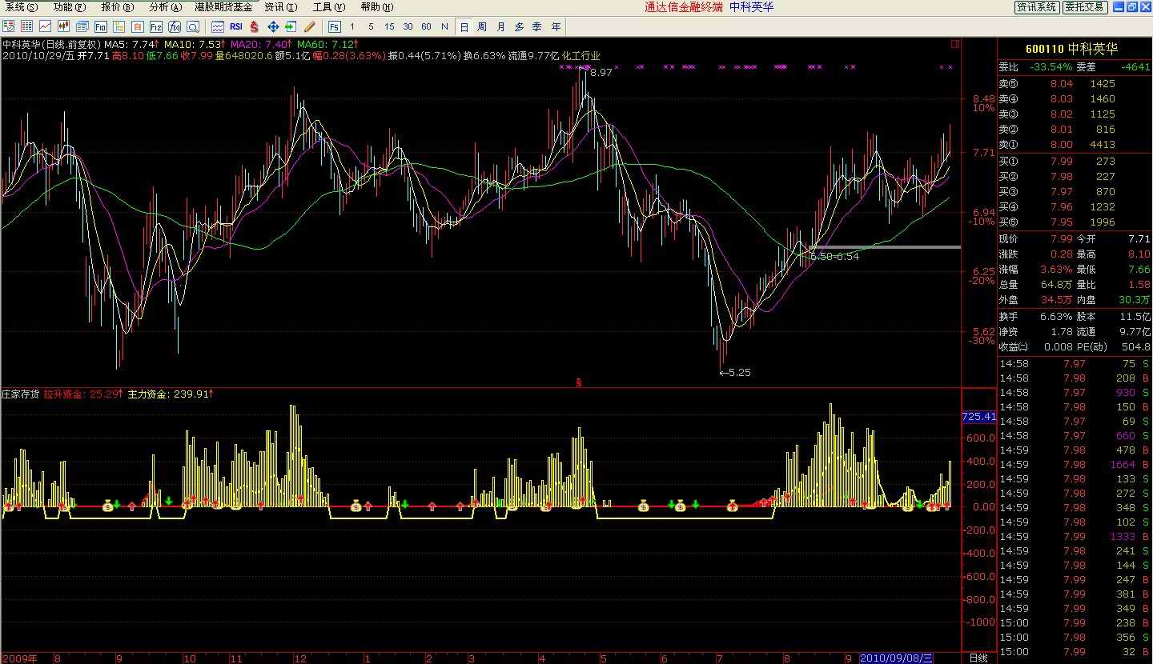
Task: Click the blue 725.41 indicator axis value
Action: [x=978, y=417]
